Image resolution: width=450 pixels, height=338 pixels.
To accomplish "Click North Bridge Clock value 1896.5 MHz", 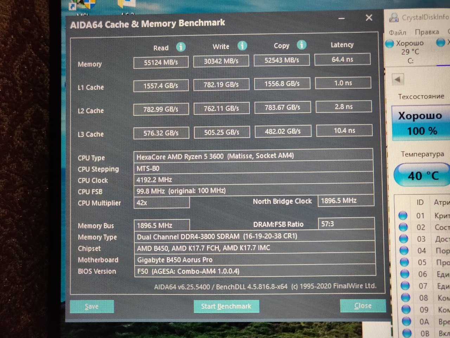I will pyautogui.click(x=346, y=200).
